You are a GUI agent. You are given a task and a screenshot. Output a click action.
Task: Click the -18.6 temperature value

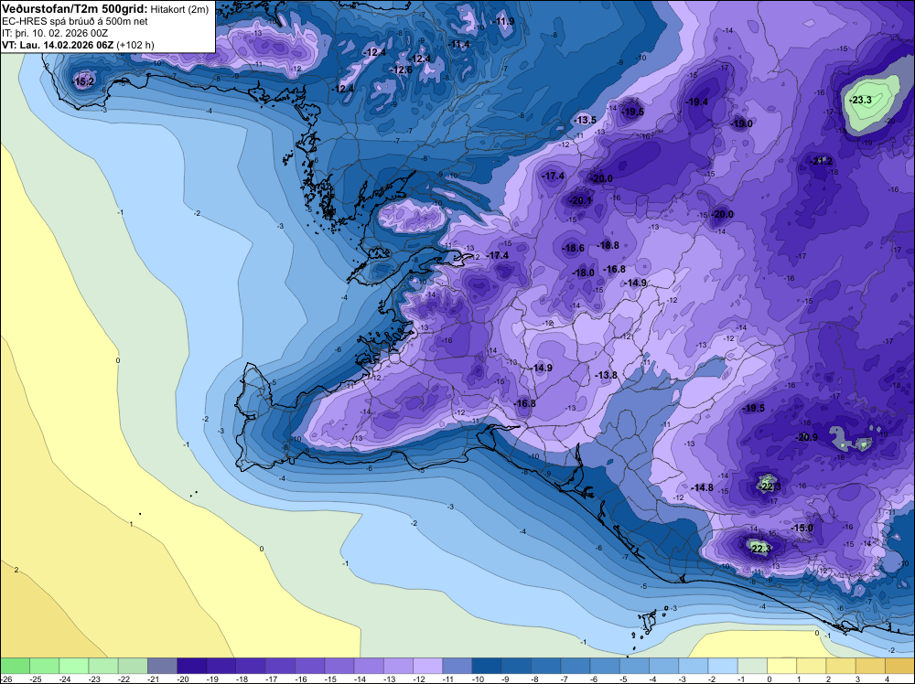573,248
